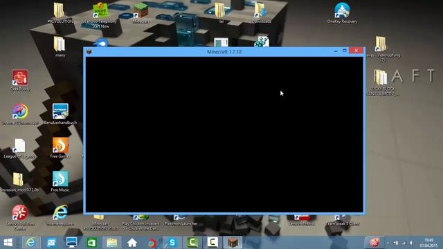
Task: Open the lel folder on the desktop
Action: coord(221,12)
